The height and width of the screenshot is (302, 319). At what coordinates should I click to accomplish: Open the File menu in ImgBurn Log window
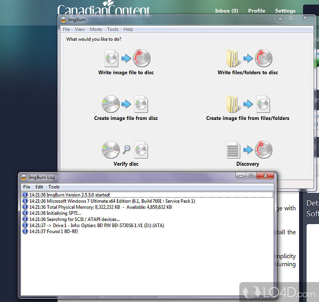tap(27, 187)
